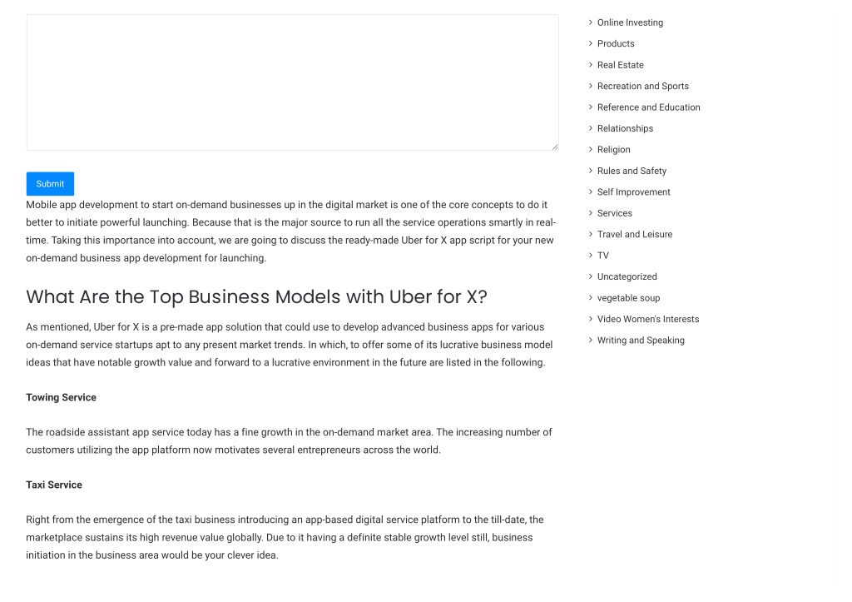This screenshot has height=602, width=852.
Task: Open the Online Investing category link
Action: 630,22
